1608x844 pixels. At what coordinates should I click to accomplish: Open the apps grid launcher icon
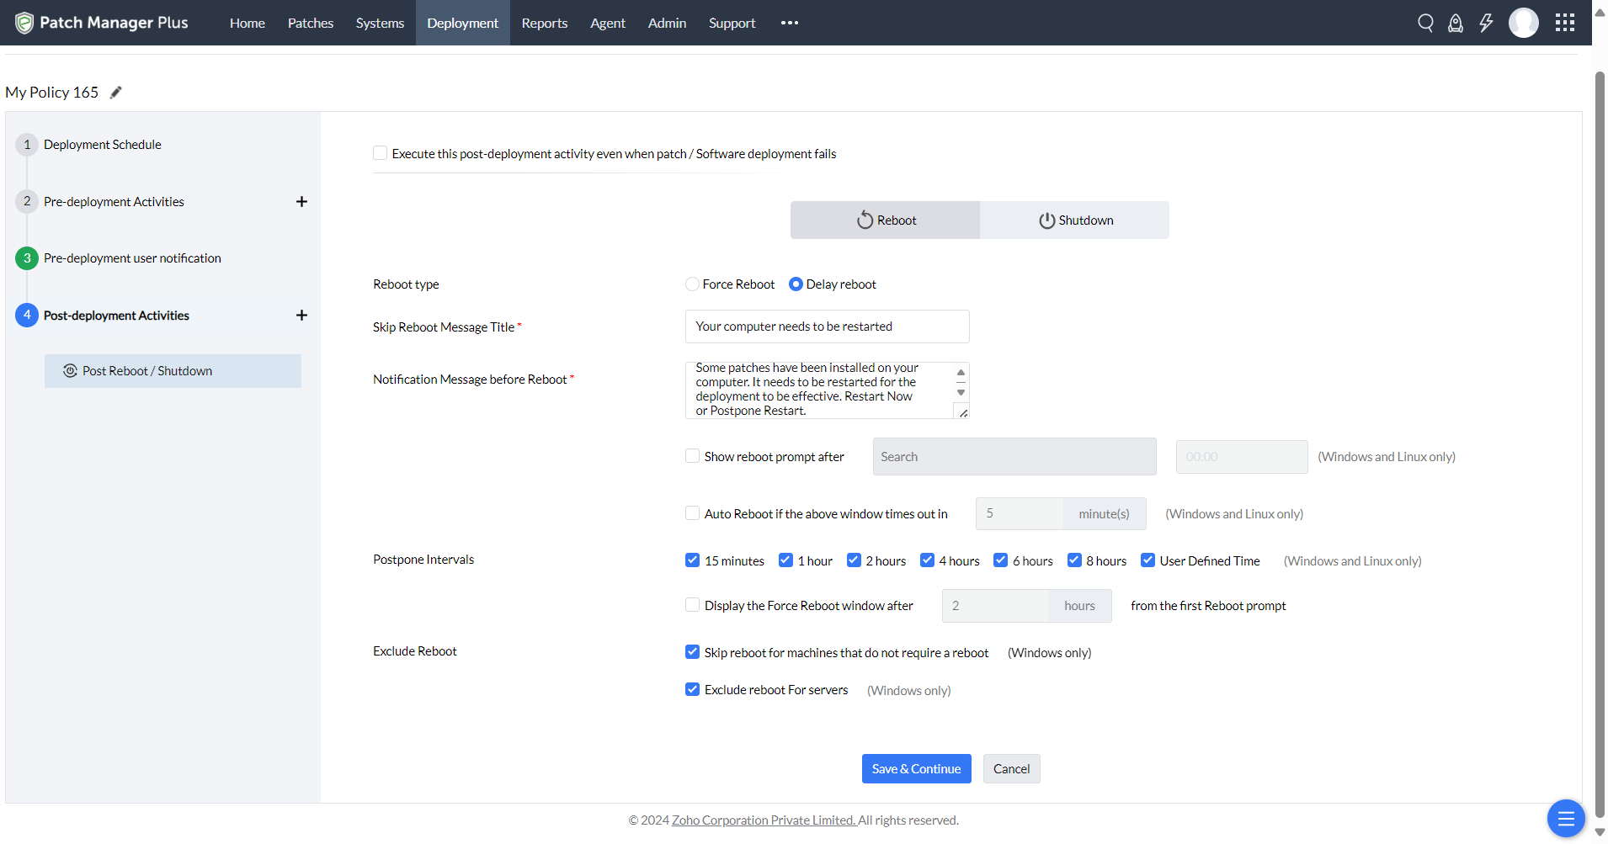point(1565,23)
